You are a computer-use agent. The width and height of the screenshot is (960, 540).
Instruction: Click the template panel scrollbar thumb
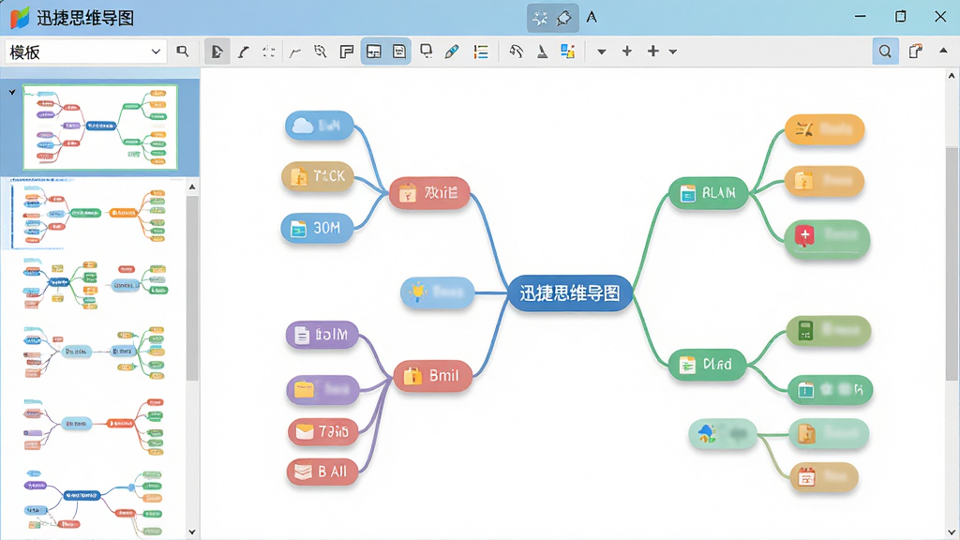point(192,288)
